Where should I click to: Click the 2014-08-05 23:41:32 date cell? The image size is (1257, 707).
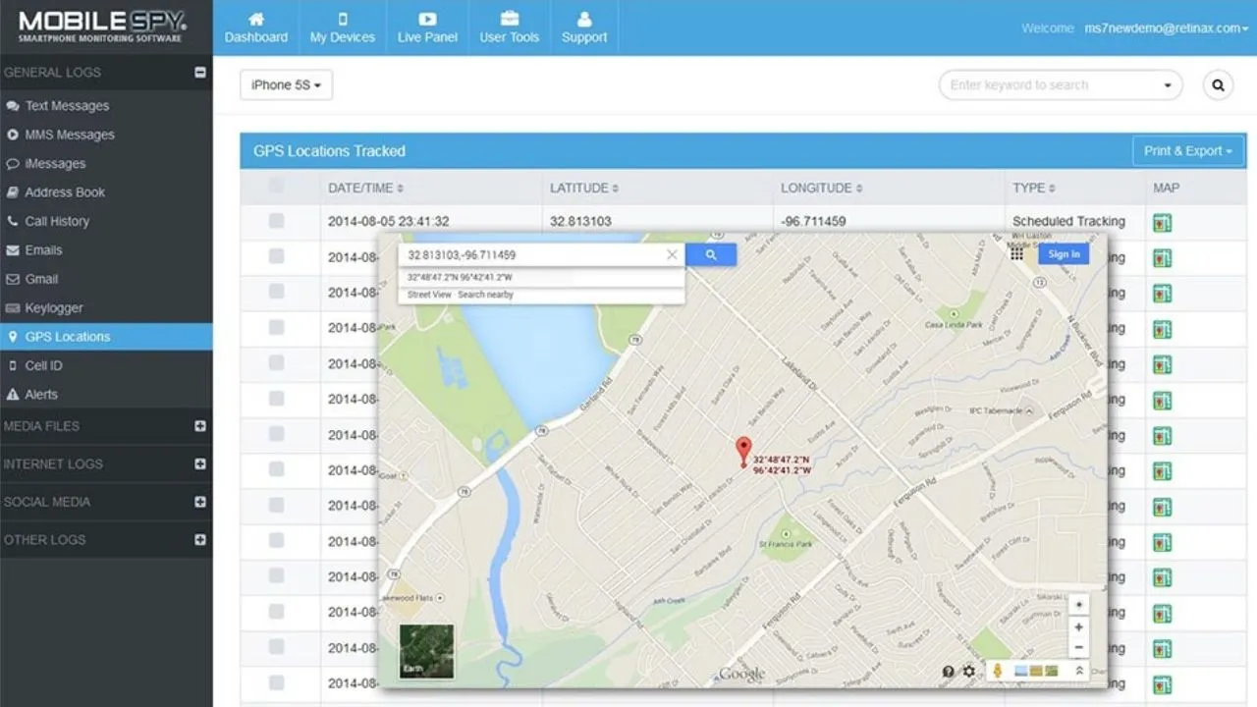tap(389, 222)
